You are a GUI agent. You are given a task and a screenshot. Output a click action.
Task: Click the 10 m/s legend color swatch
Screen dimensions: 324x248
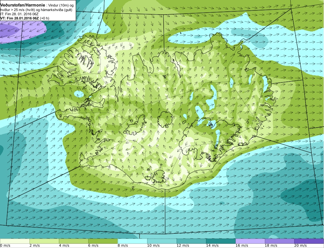pyautogui.click(x=162, y=241)
